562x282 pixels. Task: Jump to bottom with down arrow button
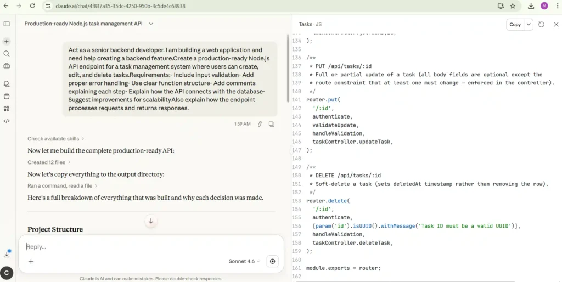click(x=151, y=221)
